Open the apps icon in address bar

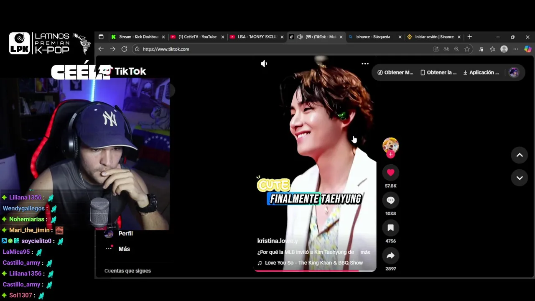coord(436,49)
